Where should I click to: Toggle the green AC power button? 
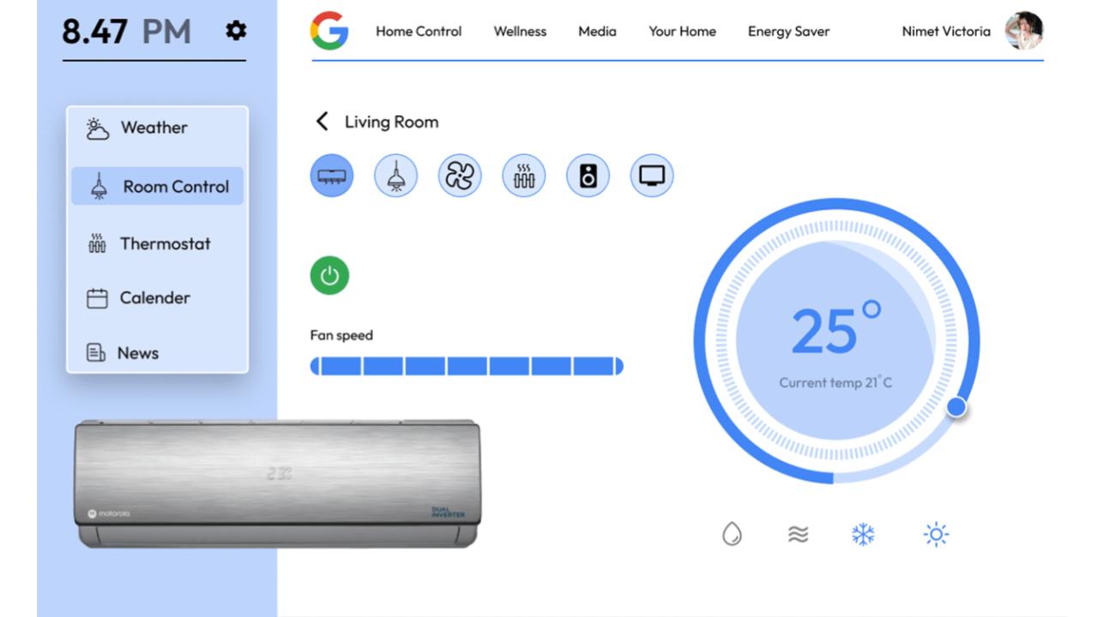point(329,276)
